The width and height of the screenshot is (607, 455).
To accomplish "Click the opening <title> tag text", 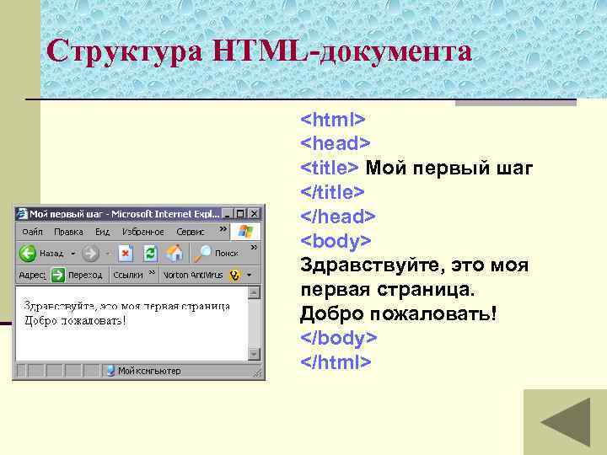I will pyautogui.click(x=330, y=168).
